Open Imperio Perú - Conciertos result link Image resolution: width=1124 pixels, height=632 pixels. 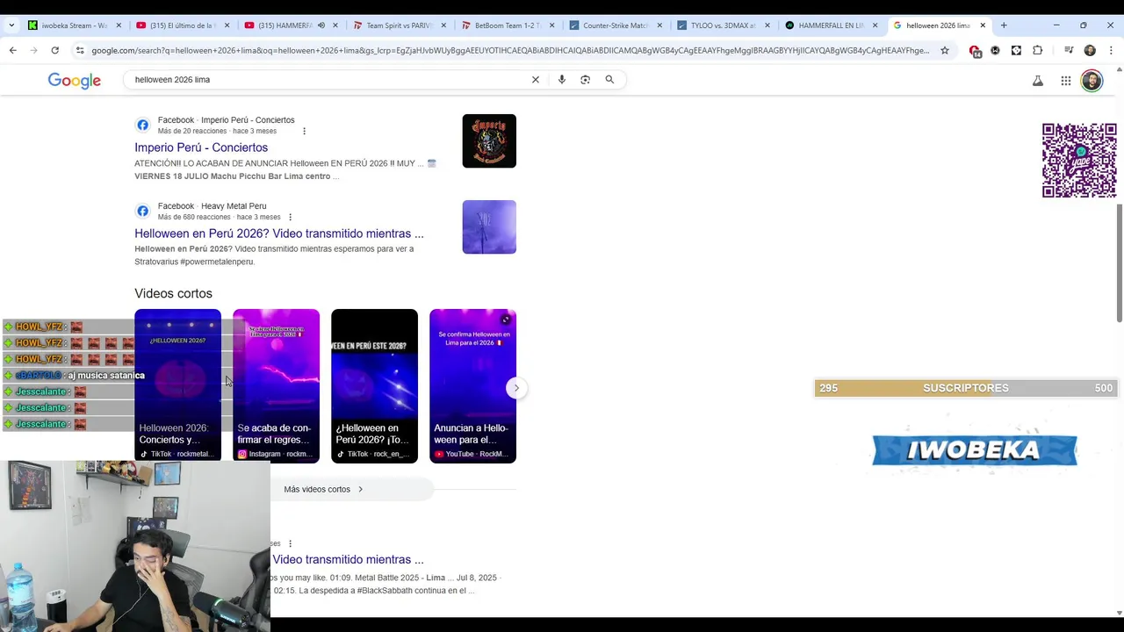(201, 147)
